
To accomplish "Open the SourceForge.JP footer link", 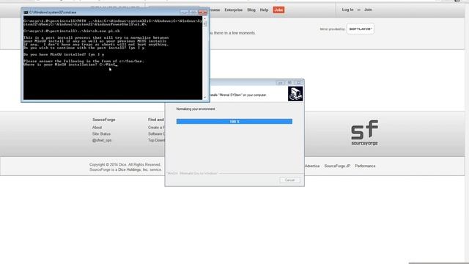I will [337, 166].
